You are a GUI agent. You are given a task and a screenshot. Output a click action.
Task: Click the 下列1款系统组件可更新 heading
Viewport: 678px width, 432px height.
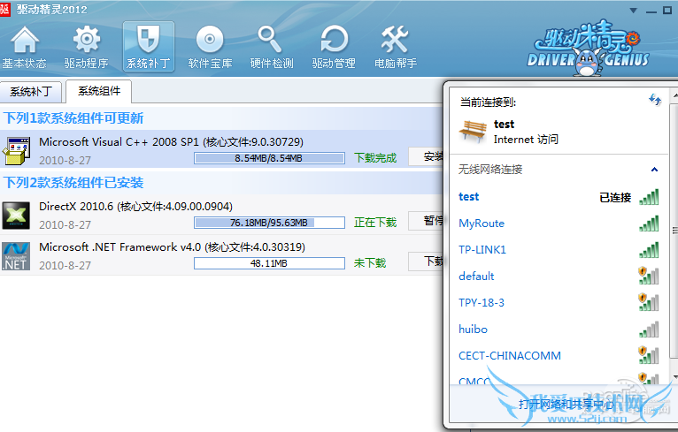click(x=73, y=118)
